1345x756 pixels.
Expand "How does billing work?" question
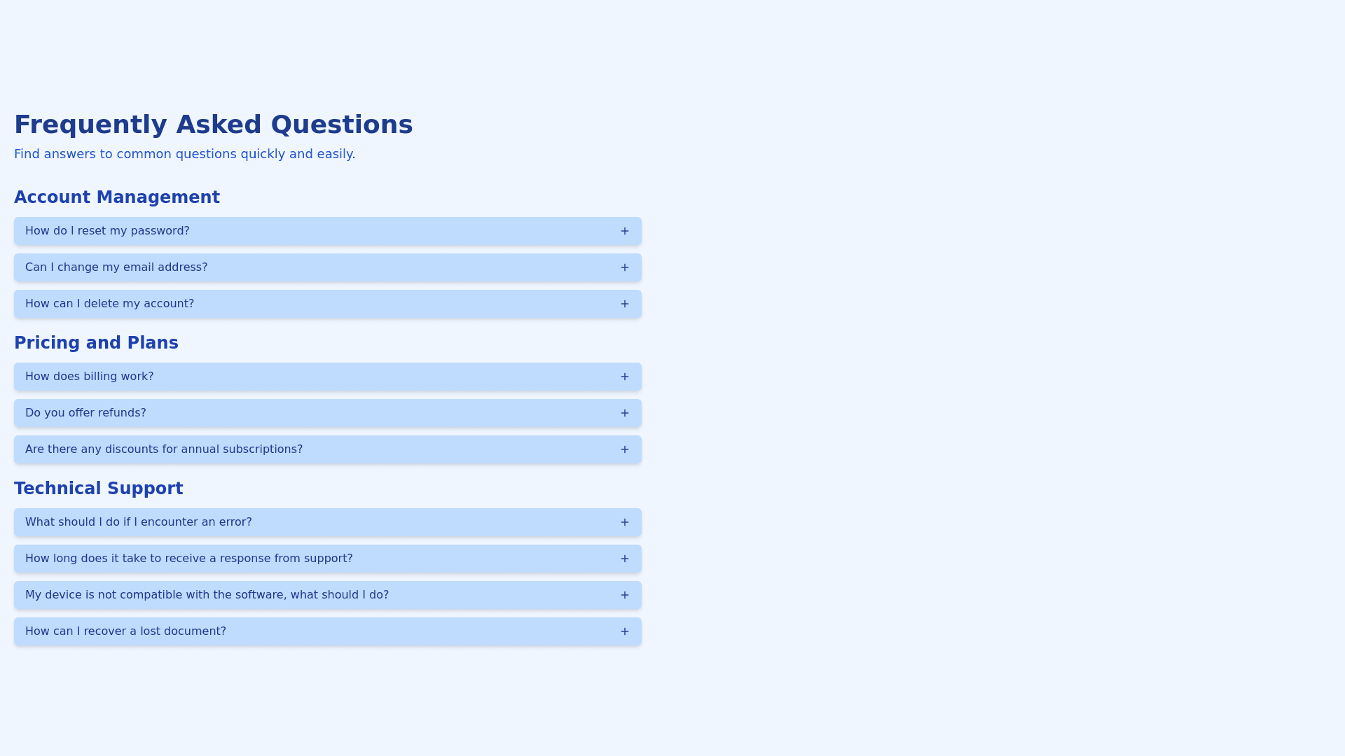89,377
